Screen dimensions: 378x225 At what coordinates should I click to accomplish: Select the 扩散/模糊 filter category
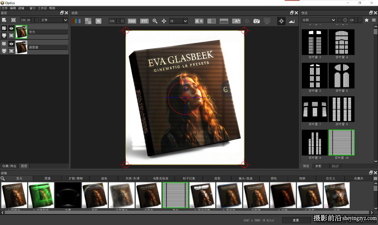coord(76,178)
